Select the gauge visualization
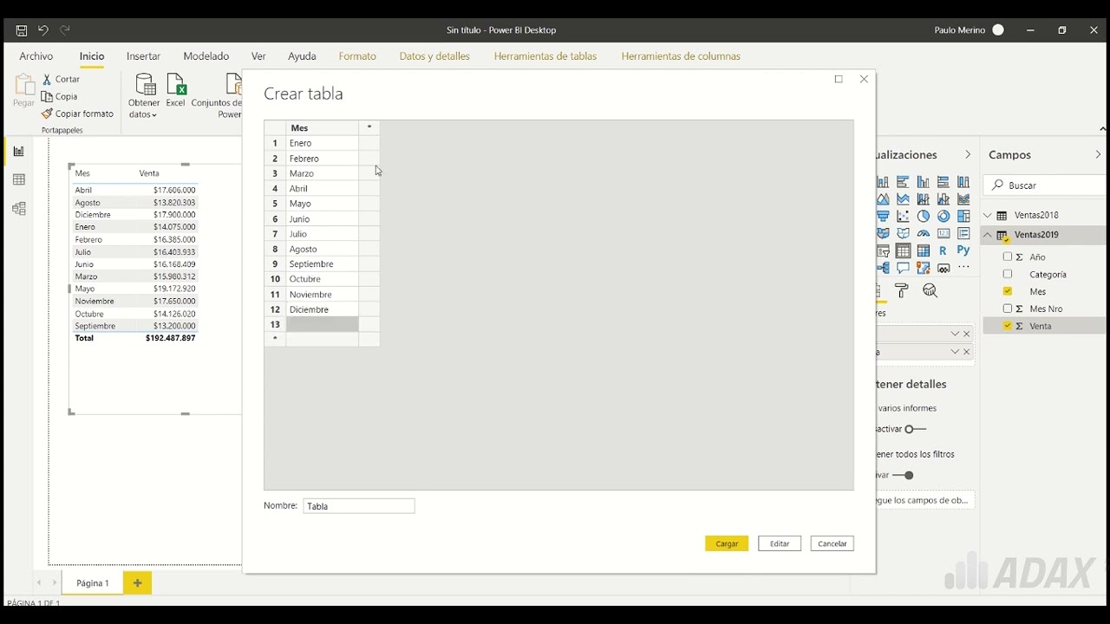Viewport: 1110px width, 624px height. tap(924, 234)
